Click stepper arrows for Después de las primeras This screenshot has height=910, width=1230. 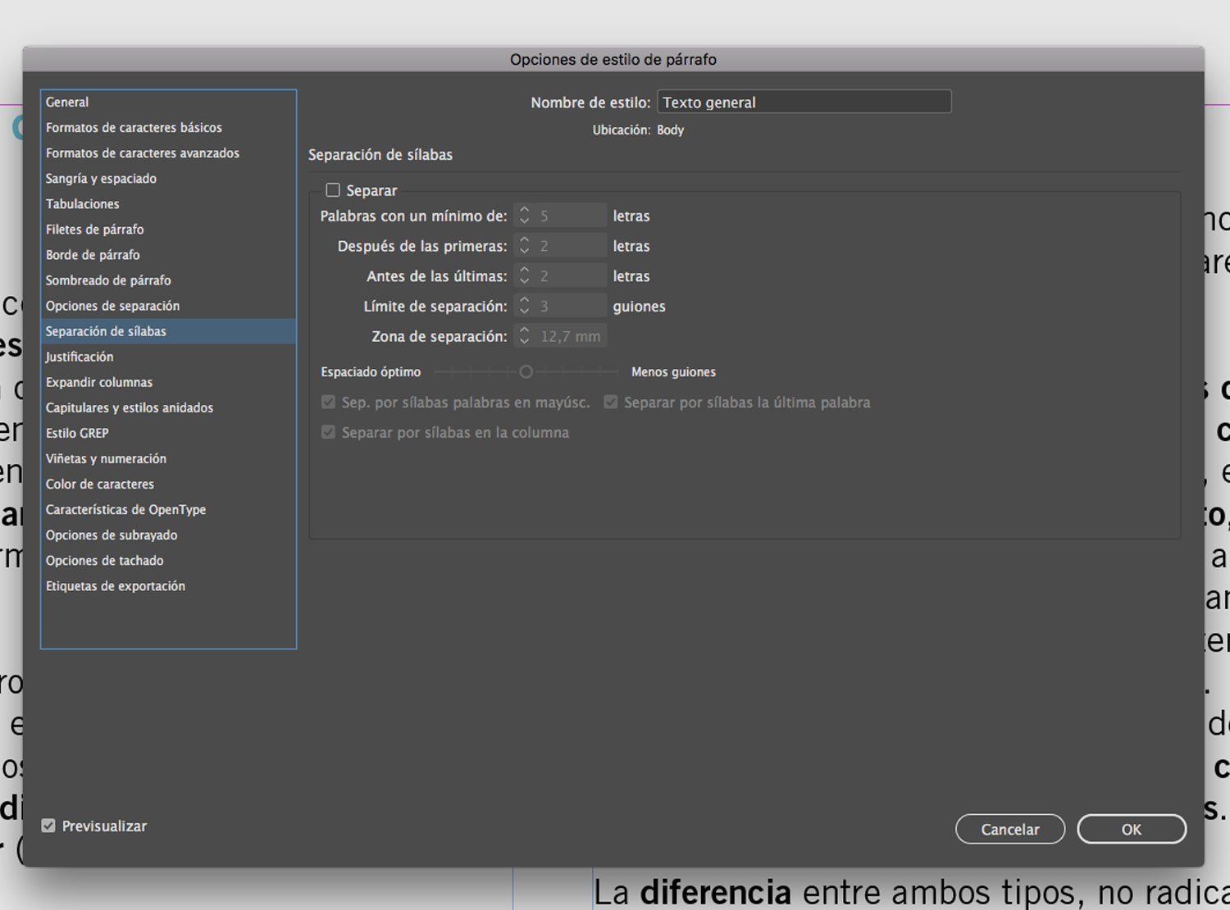pyautogui.click(x=525, y=246)
